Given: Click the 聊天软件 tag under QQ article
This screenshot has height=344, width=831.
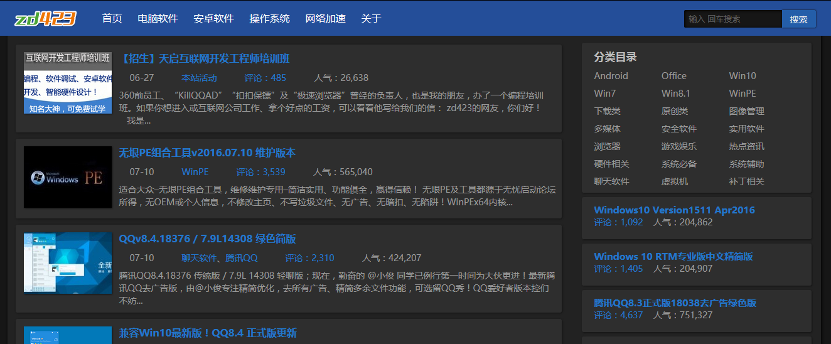Looking at the screenshot, I should click(199, 257).
